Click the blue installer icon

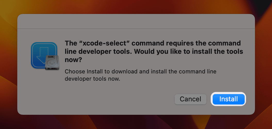(x=45, y=56)
